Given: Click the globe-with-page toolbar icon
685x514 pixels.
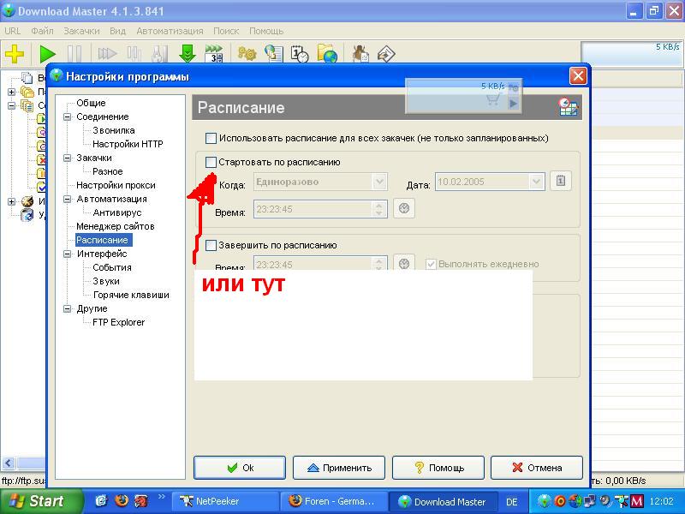Looking at the screenshot, I should (274, 54).
